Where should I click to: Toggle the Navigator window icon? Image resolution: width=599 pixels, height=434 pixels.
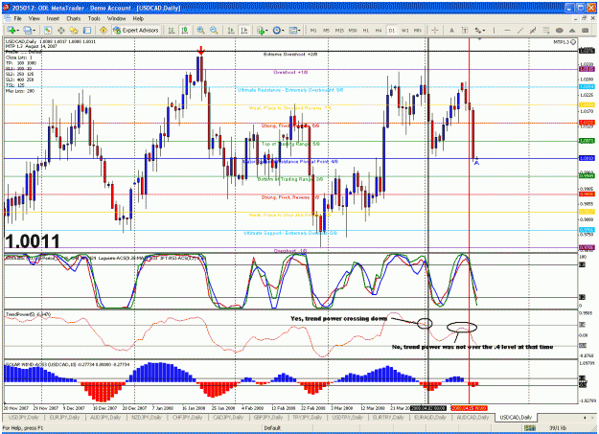74,31
